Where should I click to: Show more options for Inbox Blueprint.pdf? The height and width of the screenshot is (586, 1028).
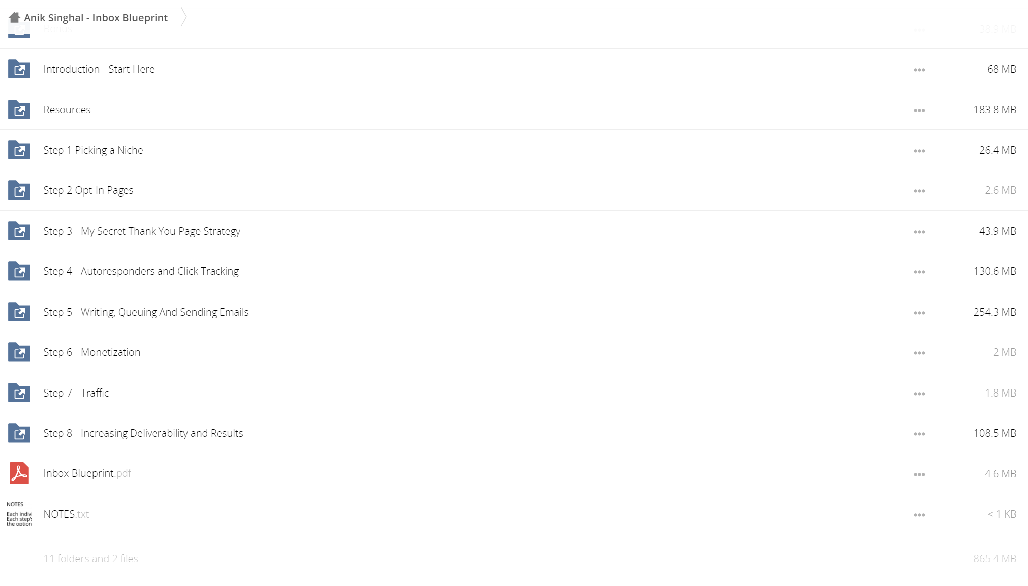919,474
